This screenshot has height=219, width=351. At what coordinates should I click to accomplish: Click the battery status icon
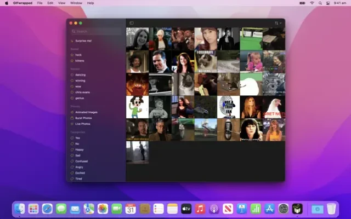[302, 3]
